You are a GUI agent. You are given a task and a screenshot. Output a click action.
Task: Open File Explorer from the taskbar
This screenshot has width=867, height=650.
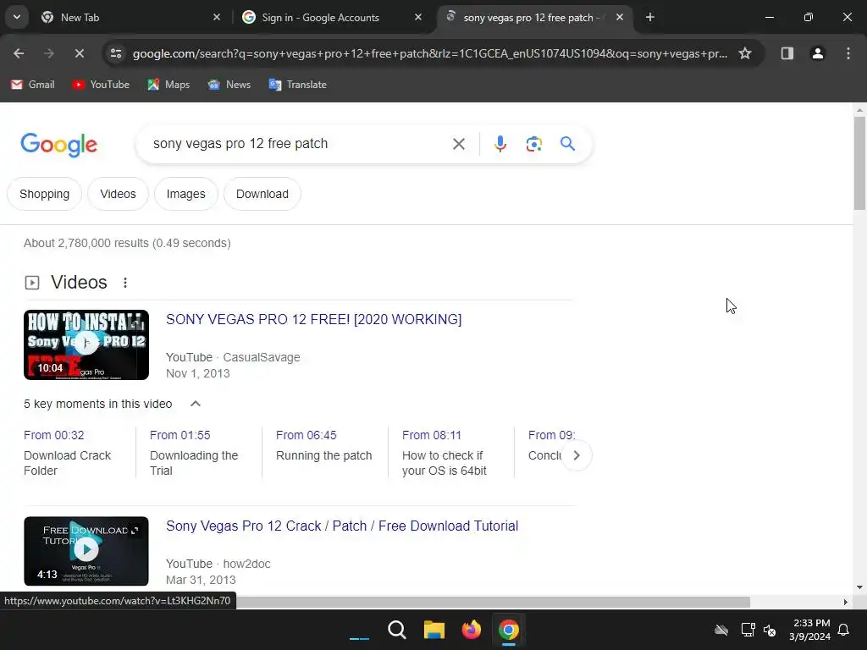click(x=434, y=630)
